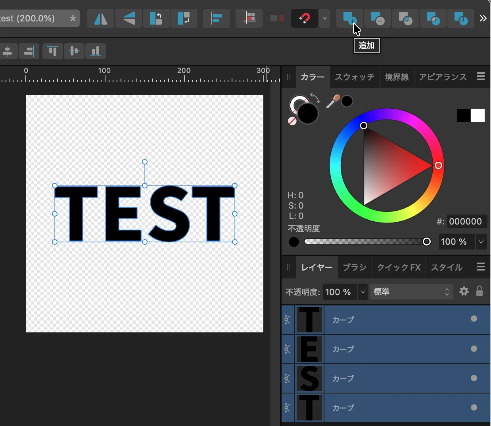This screenshot has height=426, width=491.
Task: Choose the black preset swatch
Action: tap(464, 115)
